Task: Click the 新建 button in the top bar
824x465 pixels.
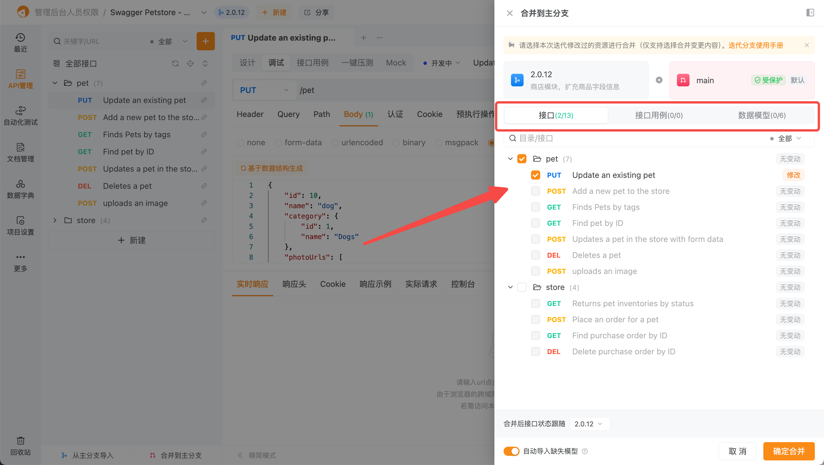Action: tap(274, 13)
